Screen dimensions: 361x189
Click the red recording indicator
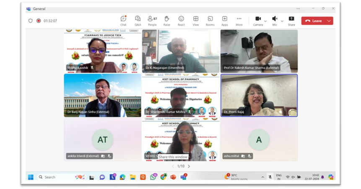point(39,21)
